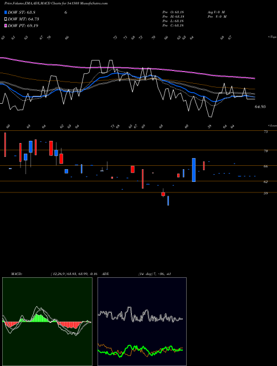Click the 75 price axis label
Screen dimensions: 277x366
[x=265, y=131]
